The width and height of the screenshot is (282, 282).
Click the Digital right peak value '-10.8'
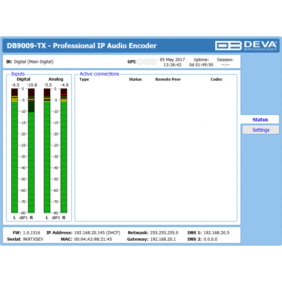coord(31,85)
